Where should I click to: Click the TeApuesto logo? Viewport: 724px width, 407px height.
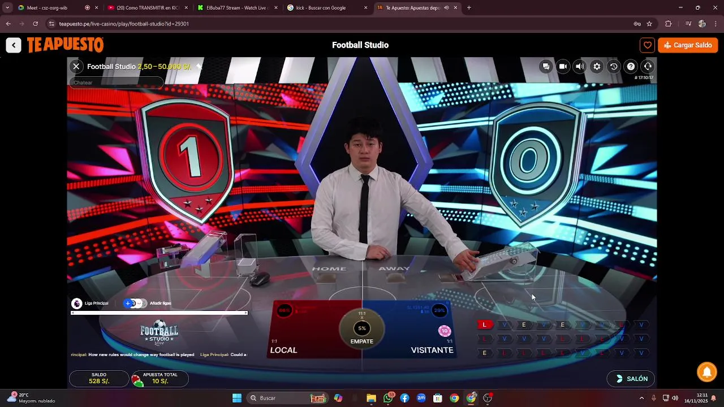pyautogui.click(x=65, y=45)
